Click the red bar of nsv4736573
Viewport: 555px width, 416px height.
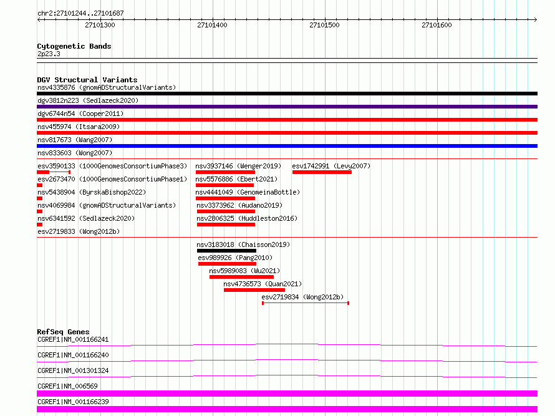[254, 290]
